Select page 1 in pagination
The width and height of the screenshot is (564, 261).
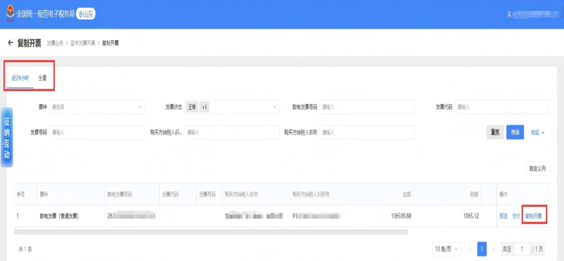tap(482, 249)
